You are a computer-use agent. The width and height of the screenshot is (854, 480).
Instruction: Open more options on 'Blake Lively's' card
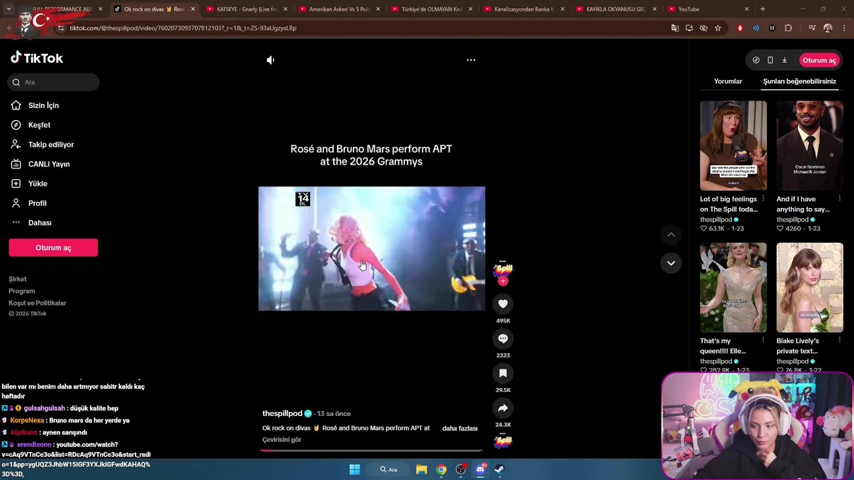[839, 341]
